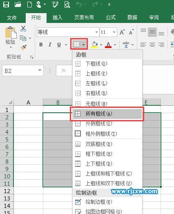Viewport: 174px width, 214px height.
Task: Click the fill color paint bucket icon
Action: point(95,45)
